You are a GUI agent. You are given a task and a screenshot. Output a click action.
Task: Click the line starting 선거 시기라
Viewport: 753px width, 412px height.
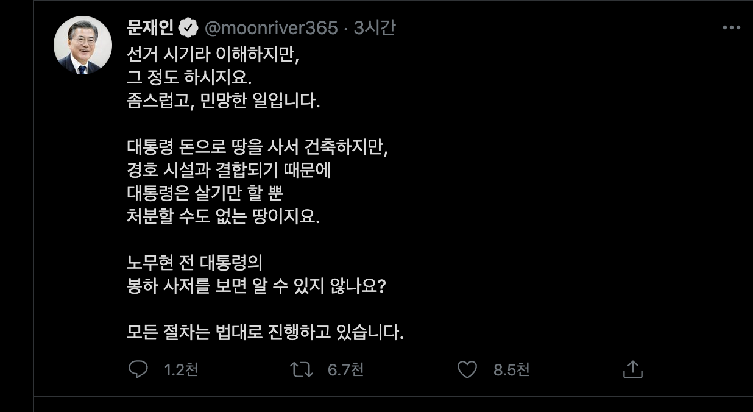coord(214,54)
